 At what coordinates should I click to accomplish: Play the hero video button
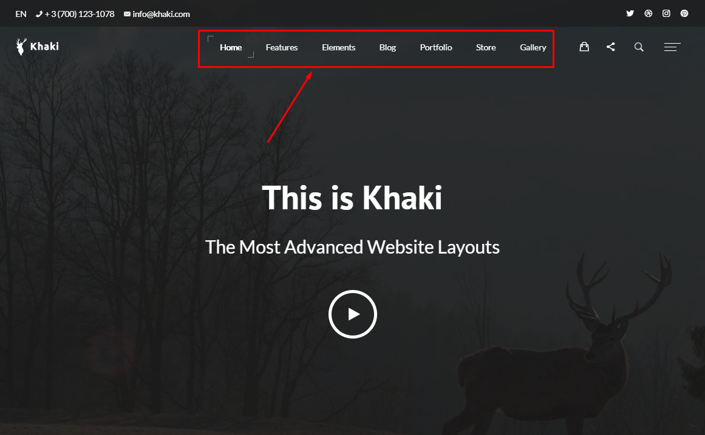point(352,314)
